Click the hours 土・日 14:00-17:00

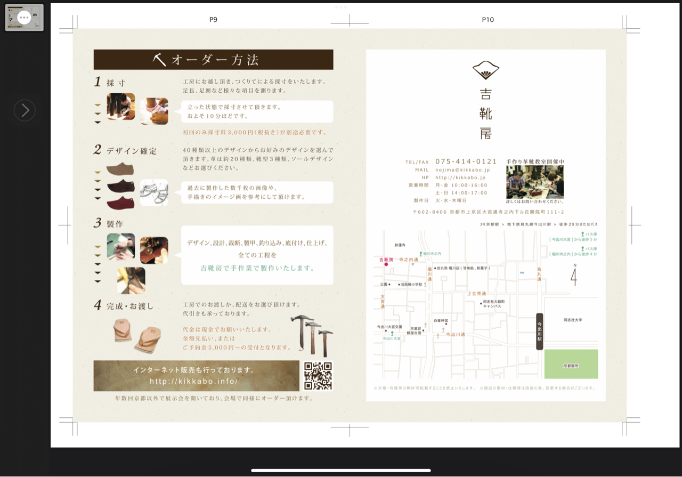click(x=461, y=193)
